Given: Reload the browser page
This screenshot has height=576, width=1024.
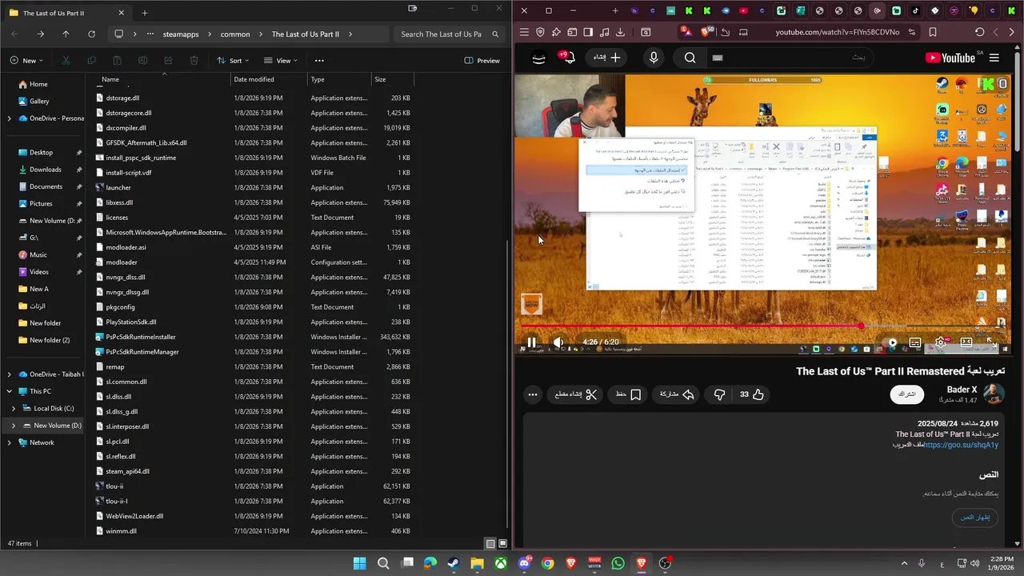Looking at the screenshot, I should pyautogui.click(x=979, y=32).
